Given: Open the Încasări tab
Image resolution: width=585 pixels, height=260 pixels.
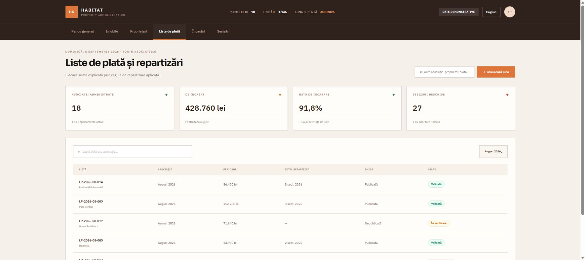Looking at the screenshot, I should coord(198,31).
